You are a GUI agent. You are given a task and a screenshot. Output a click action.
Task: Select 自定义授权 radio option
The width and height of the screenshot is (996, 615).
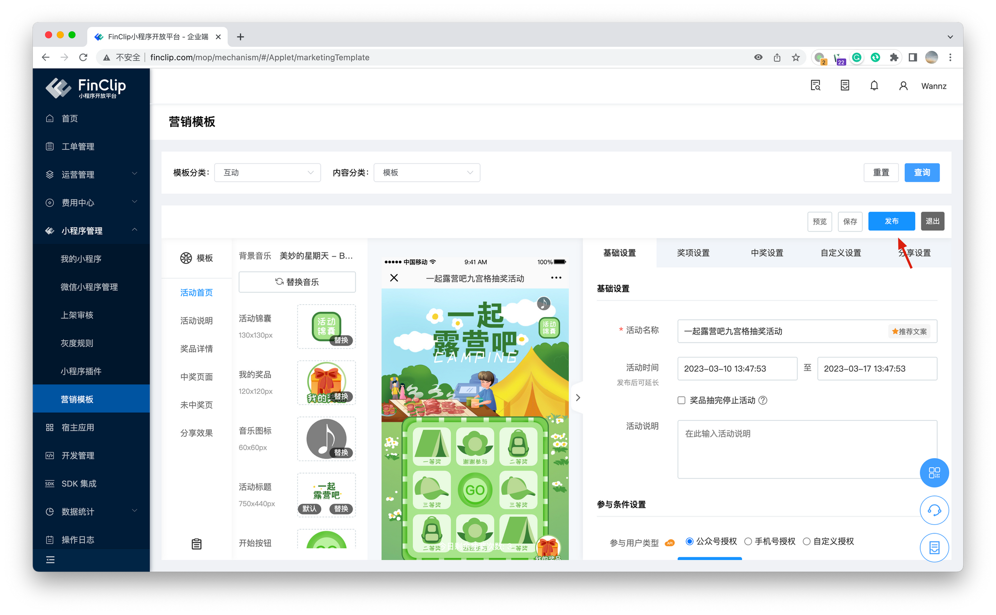point(807,541)
